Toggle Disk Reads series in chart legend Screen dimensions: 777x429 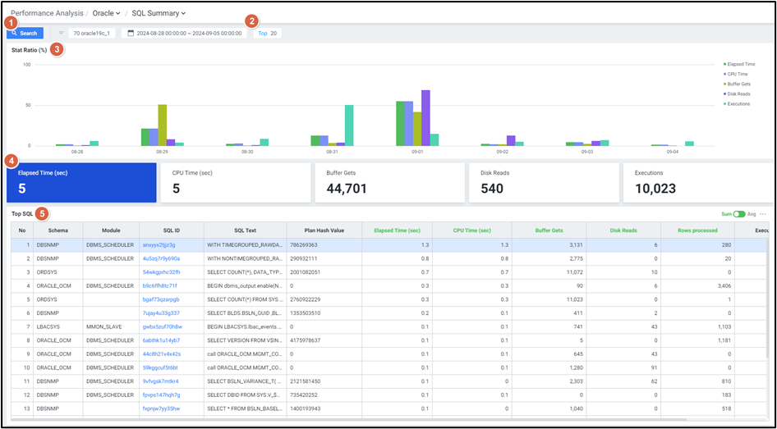point(738,94)
